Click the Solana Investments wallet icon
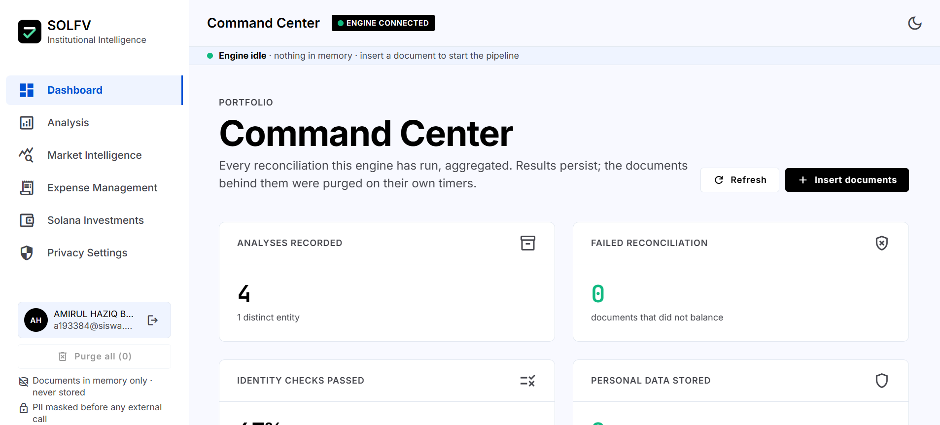Viewport: 940px width, 425px height. click(27, 220)
